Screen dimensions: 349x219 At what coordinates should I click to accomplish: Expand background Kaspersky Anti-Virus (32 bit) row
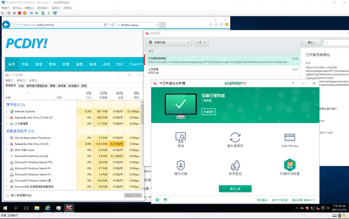click(x=6, y=144)
